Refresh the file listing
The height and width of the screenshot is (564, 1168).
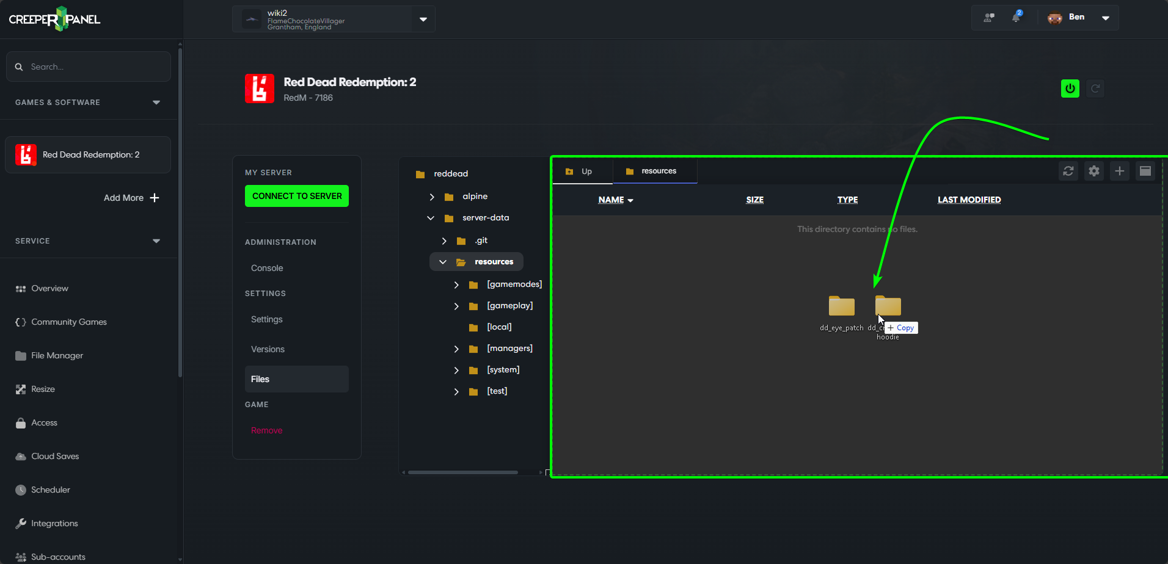point(1068,171)
